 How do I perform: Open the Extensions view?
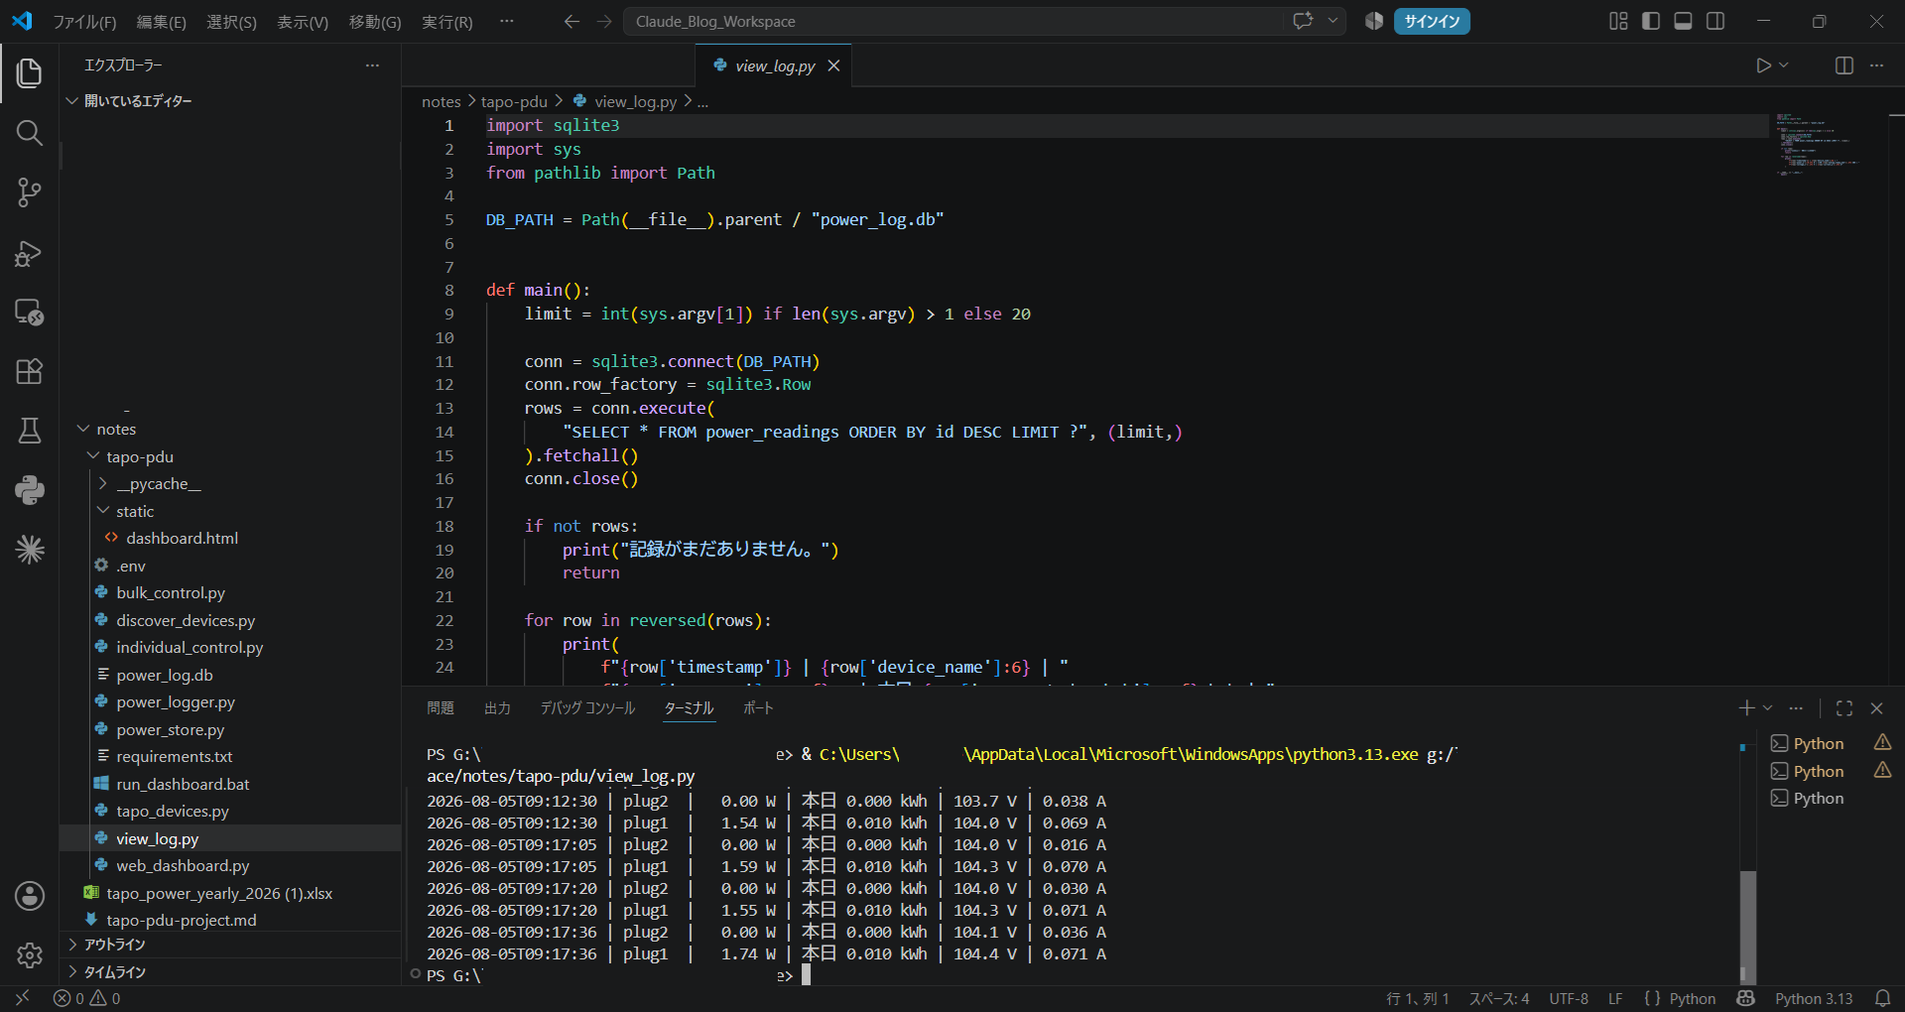click(30, 371)
